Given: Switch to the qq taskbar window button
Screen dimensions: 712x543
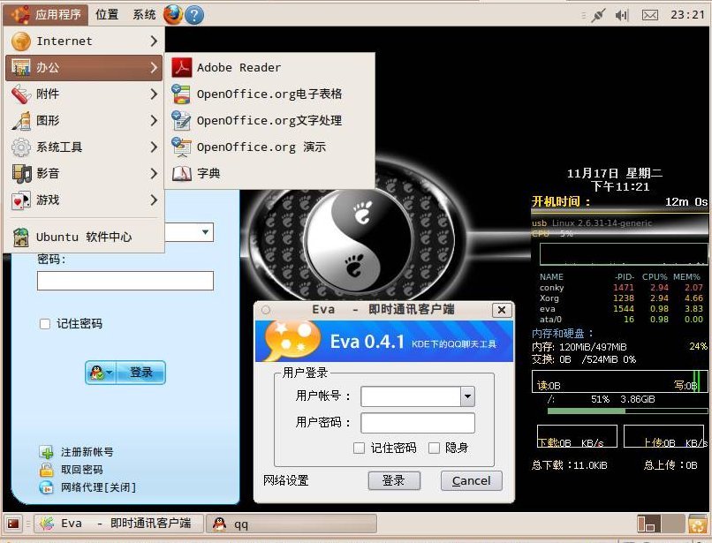Looking at the screenshot, I should [292, 524].
